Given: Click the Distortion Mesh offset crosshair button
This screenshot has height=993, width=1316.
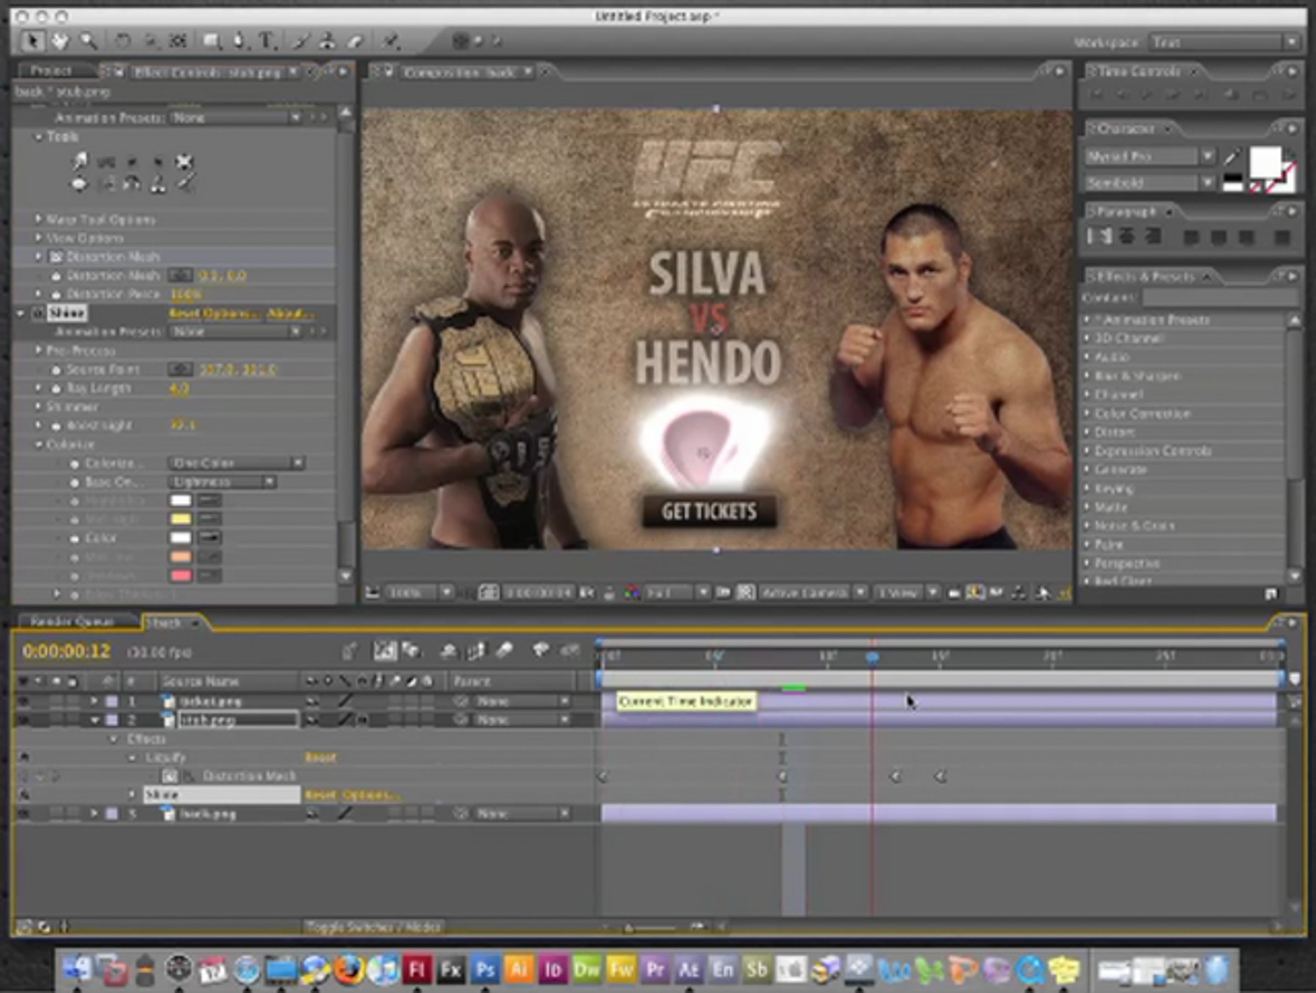Looking at the screenshot, I should (180, 275).
